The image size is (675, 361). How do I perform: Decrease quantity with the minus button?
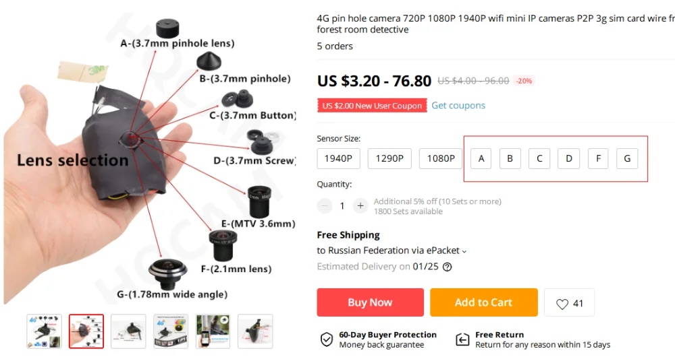click(x=325, y=206)
